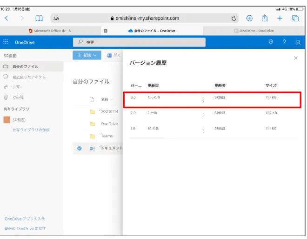Open the share sheet icon

265,18
